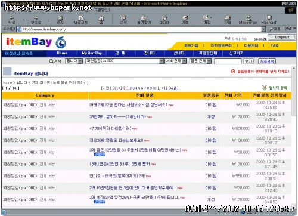Click the date cell 2002-10-28 9:45:01

[x=271, y=105]
